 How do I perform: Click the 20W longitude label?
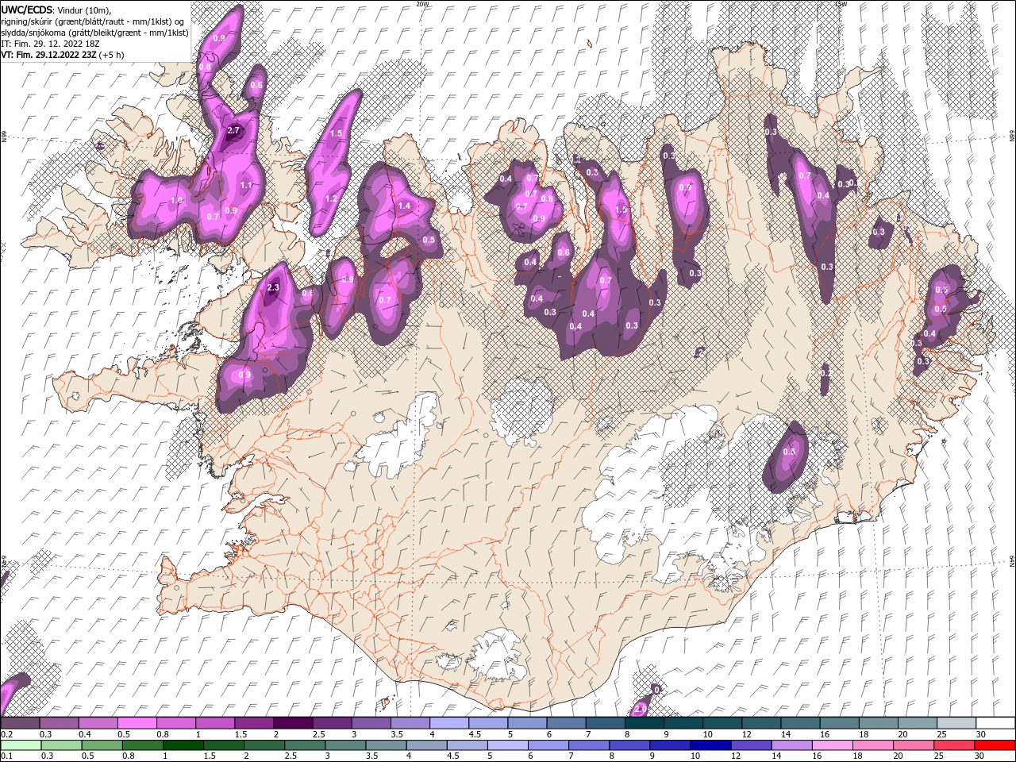(x=422, y=4)
